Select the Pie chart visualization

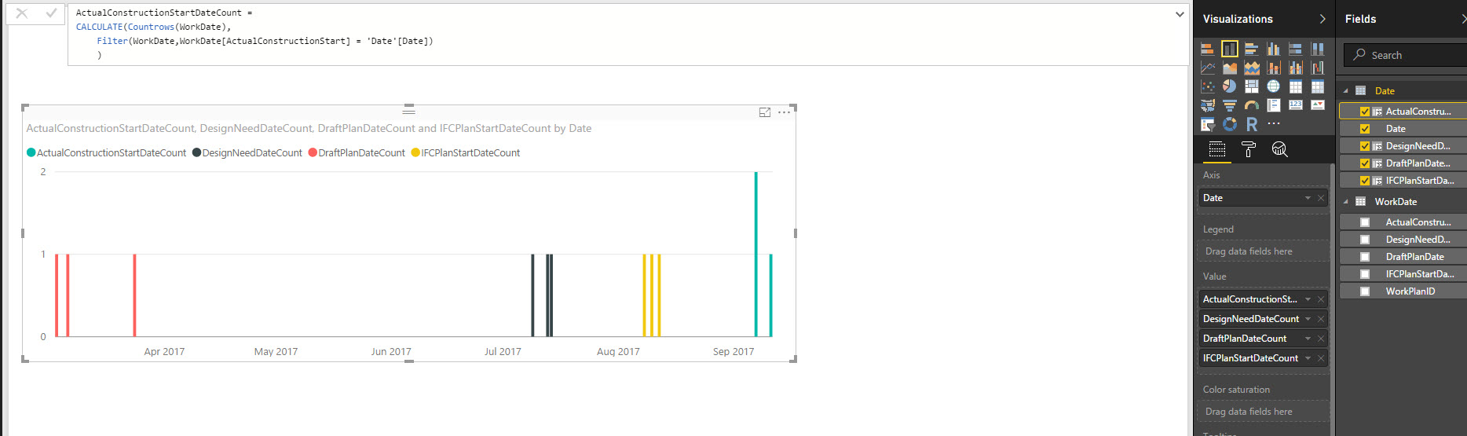coord(1230,86)
